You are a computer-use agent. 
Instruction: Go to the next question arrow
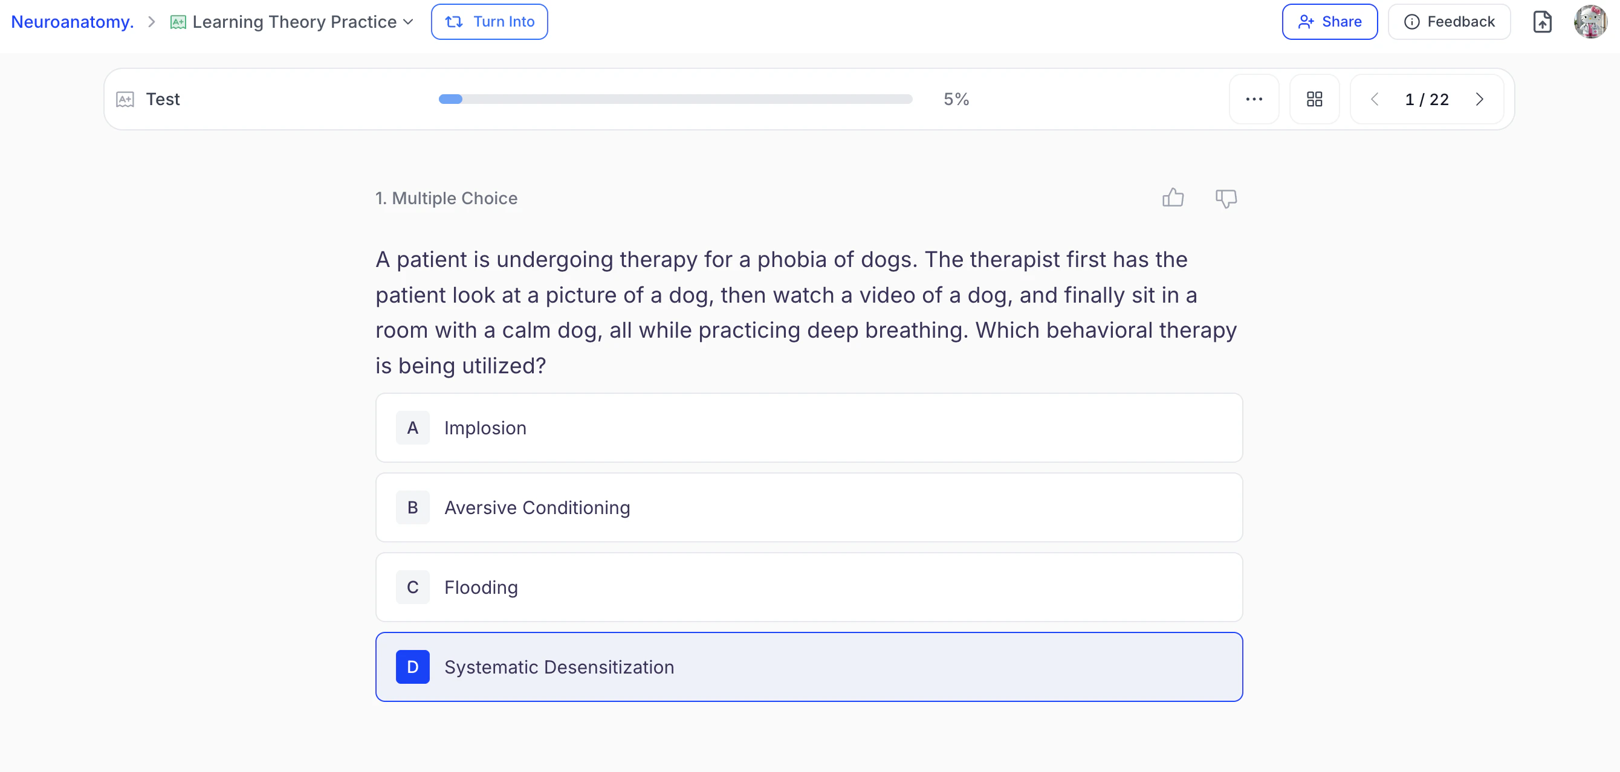[1480, 99]
